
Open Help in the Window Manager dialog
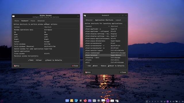pos(17,66)
